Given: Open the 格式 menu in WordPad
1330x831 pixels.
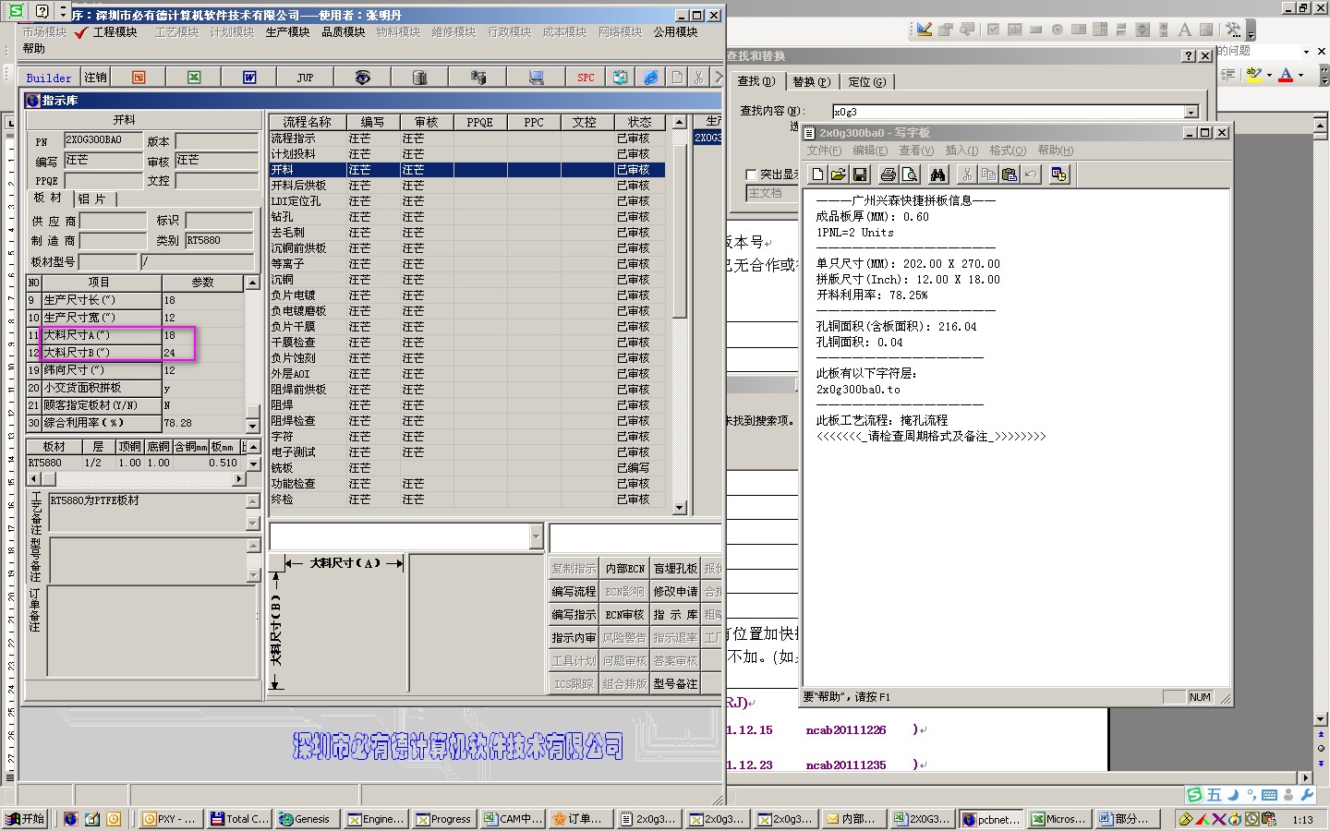Looking at the screenshot, I should (1008, 151).
